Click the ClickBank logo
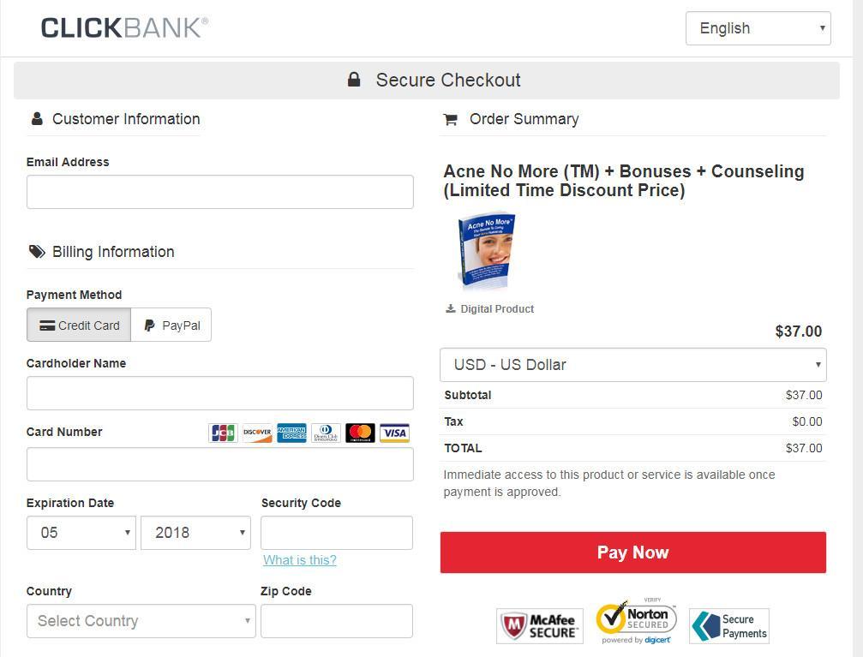This screenshot has height=657, width=863. coord(124,28)
